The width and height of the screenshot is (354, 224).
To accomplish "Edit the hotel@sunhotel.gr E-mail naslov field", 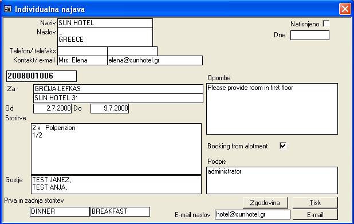I will click(x=253, y=214).
